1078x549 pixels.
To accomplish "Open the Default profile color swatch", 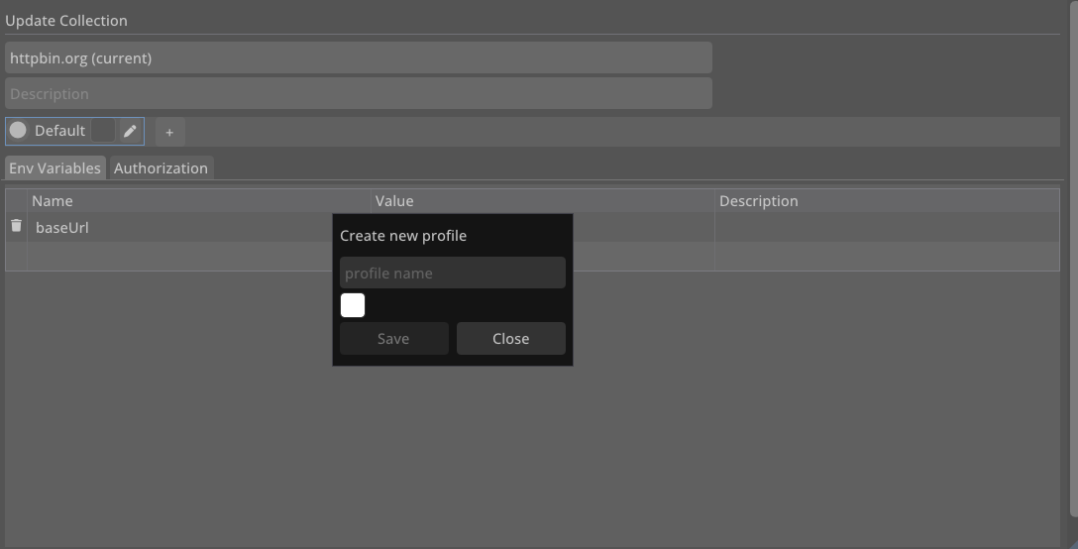I will [103, 130].
